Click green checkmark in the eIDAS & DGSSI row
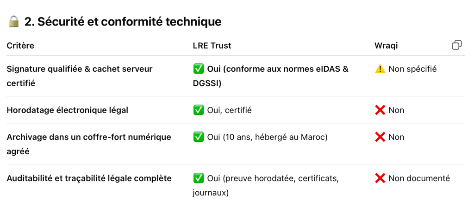Image resolution: width=474 pixels, height=220 pixels. [198, 69]
